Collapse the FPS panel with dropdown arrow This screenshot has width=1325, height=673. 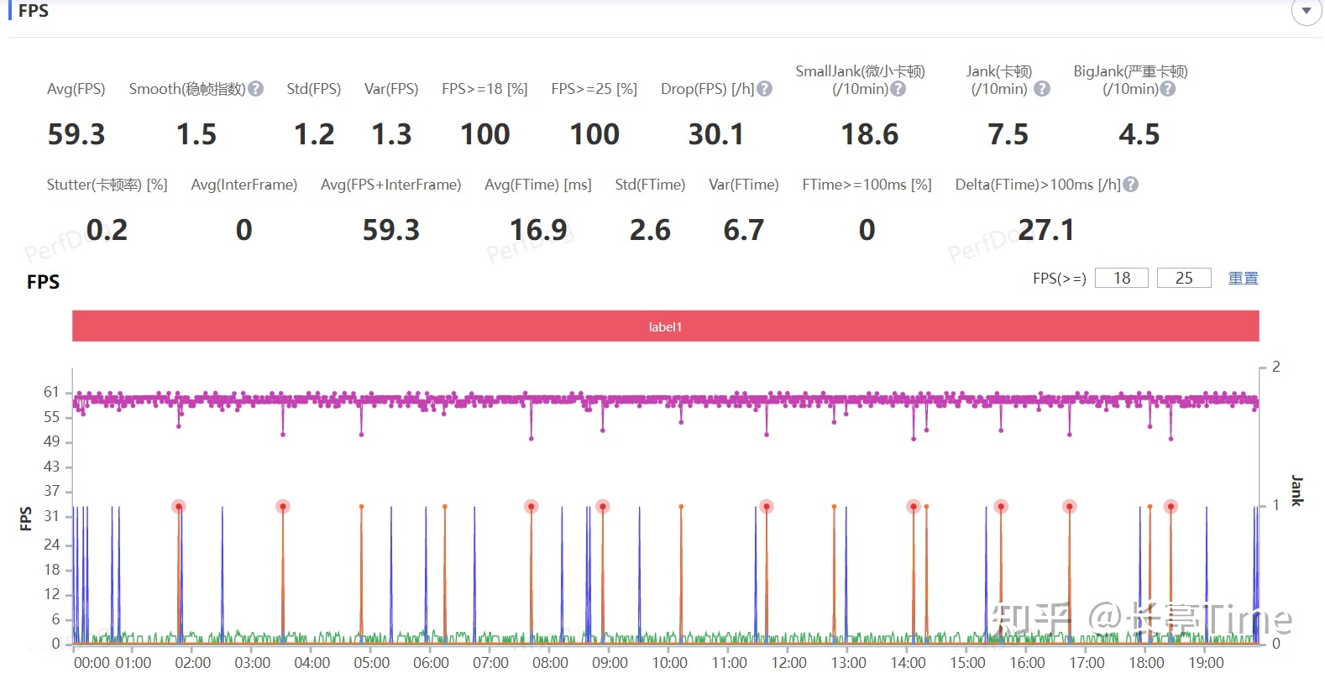[1306, 12]
